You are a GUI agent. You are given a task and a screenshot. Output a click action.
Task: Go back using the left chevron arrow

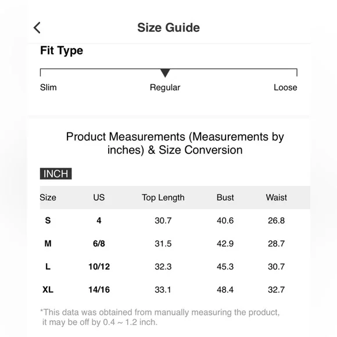tap(37, 28)
